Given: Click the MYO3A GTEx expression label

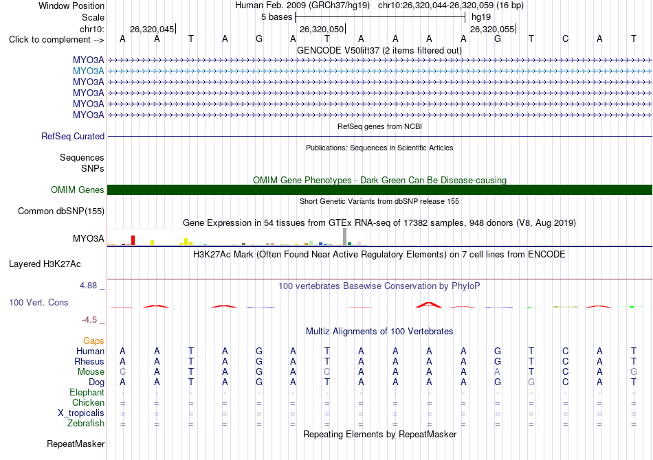Looking at the screenshot, I should tap(88, 239).
